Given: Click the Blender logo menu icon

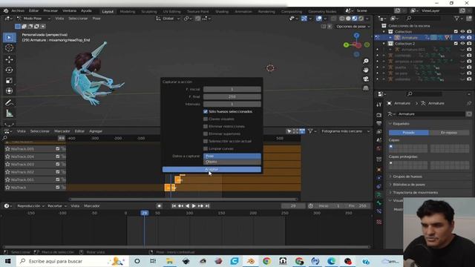Looking at the screenshot, I should pos(6,10).
